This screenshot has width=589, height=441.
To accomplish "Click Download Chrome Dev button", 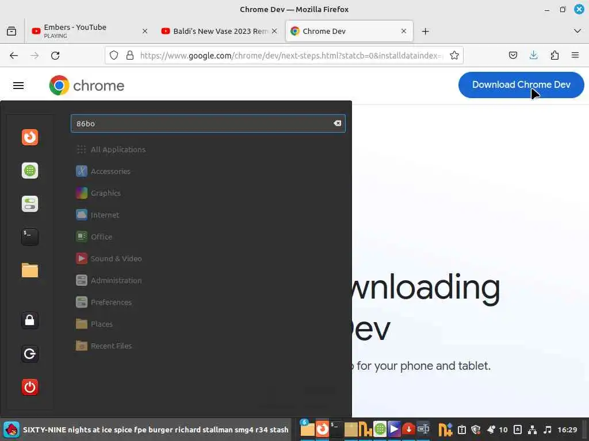I will pos(521,85).
